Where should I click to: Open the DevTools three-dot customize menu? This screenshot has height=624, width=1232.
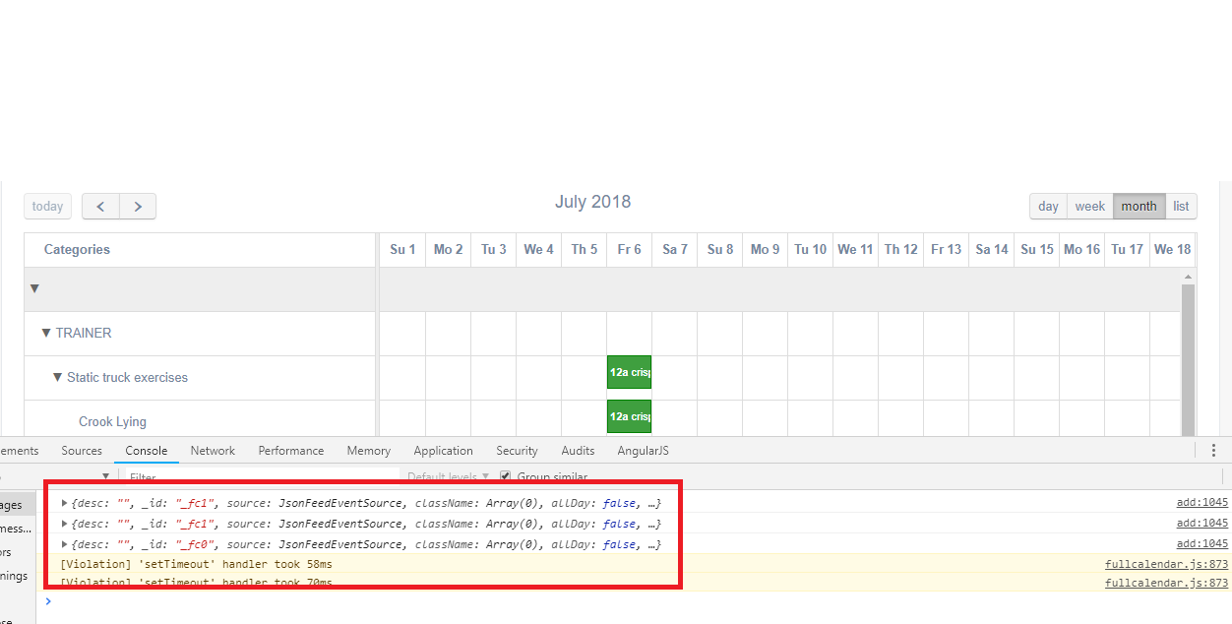(x=1213, y=450)
